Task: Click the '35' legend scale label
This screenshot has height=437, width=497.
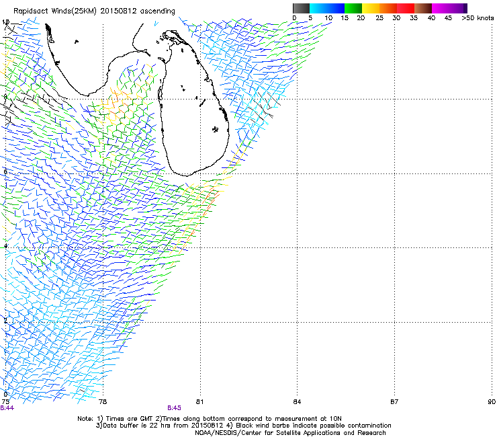Action: (414, 18)
